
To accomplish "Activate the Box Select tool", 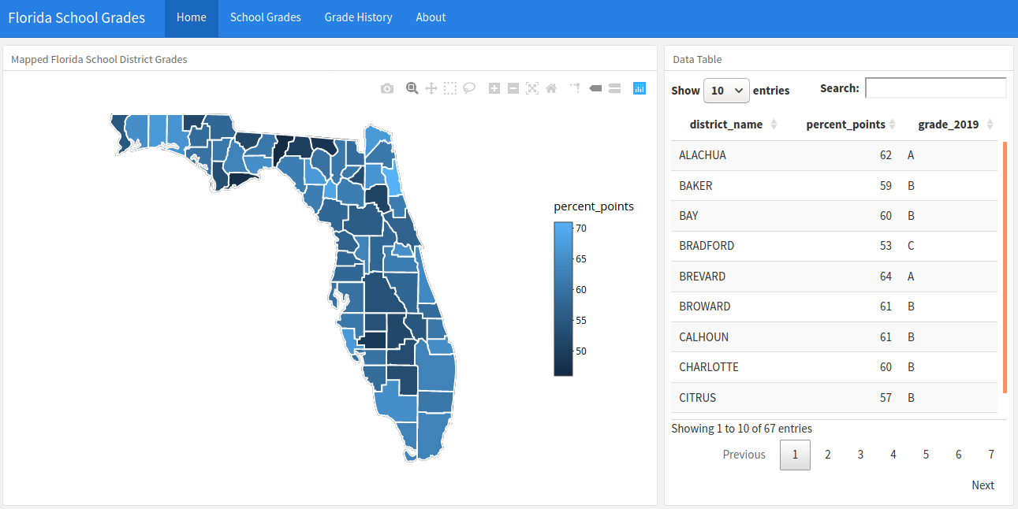I will [x=450, y=88].
